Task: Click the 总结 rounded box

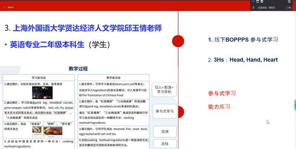Action: click(165, 144)
